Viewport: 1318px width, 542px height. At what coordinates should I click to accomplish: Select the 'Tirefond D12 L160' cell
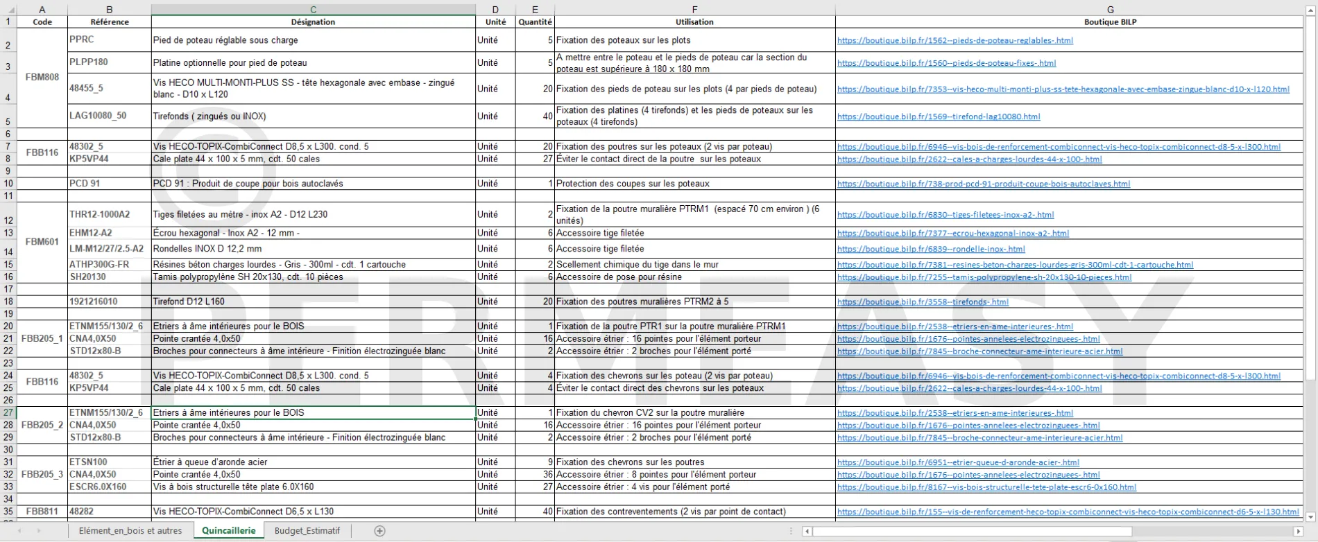point(314,301)
